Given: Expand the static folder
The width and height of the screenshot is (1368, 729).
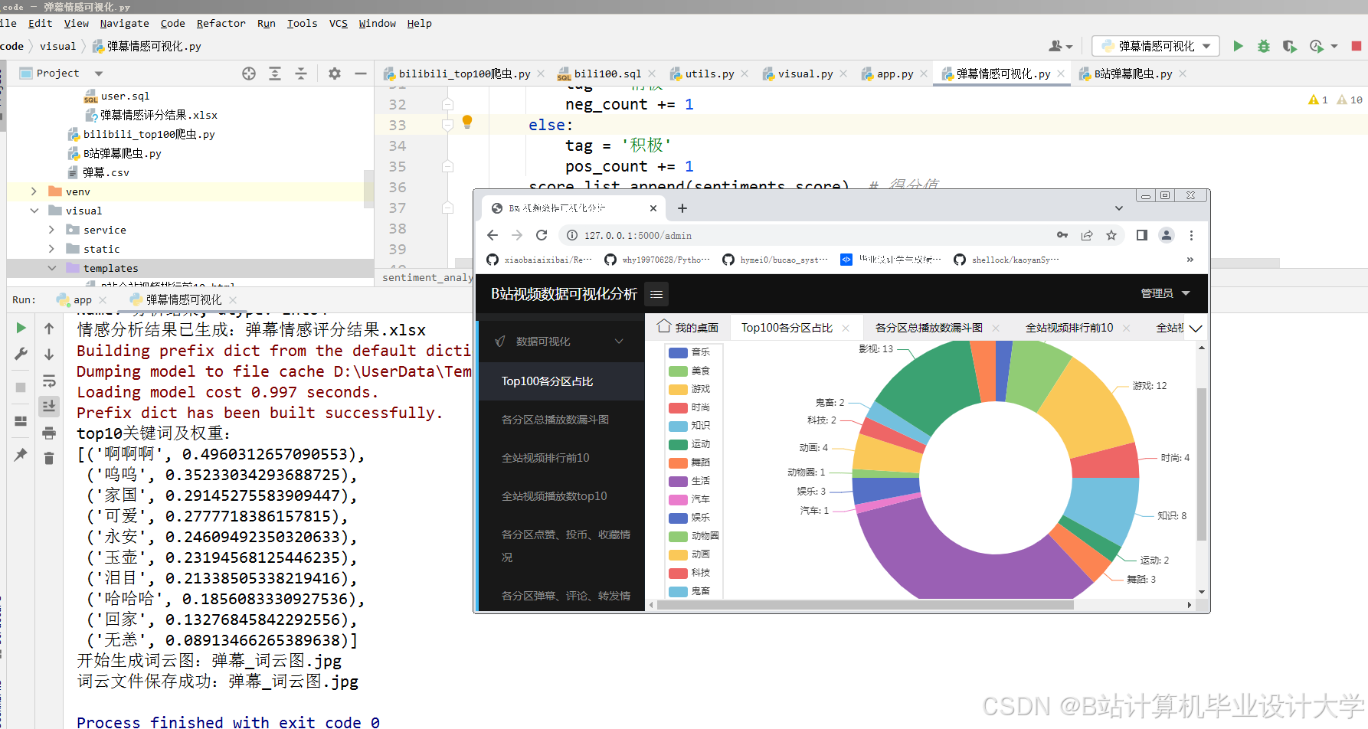Looking at the screenshot, I should point(51,249).
